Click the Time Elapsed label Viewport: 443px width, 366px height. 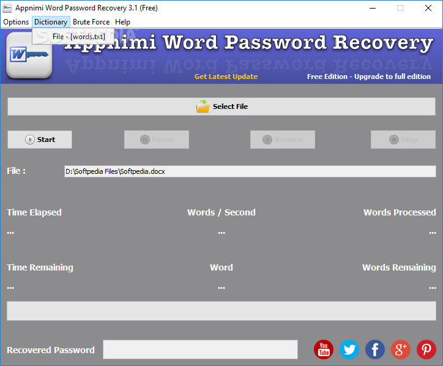[34, 212]
